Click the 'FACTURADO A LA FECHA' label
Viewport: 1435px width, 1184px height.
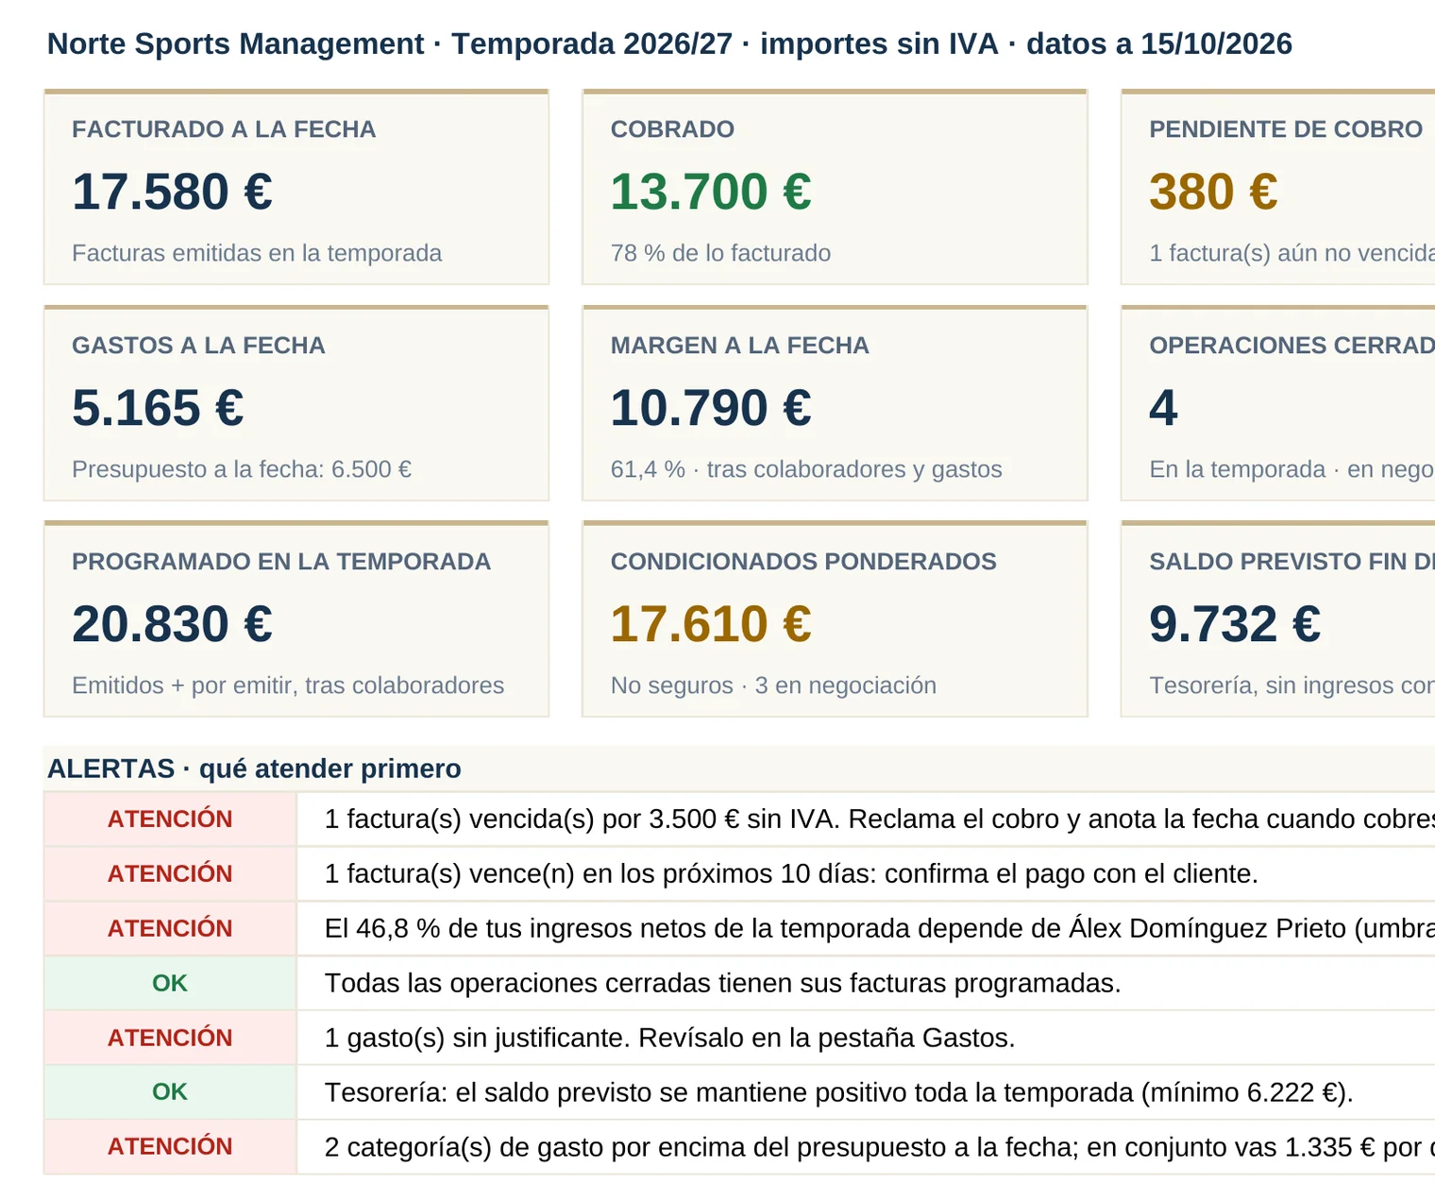coord(224,129)
